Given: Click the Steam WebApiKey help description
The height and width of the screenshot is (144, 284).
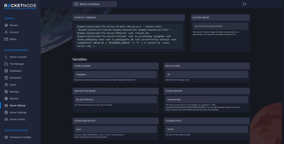Looking at the screenshot, I should point(99,136).
